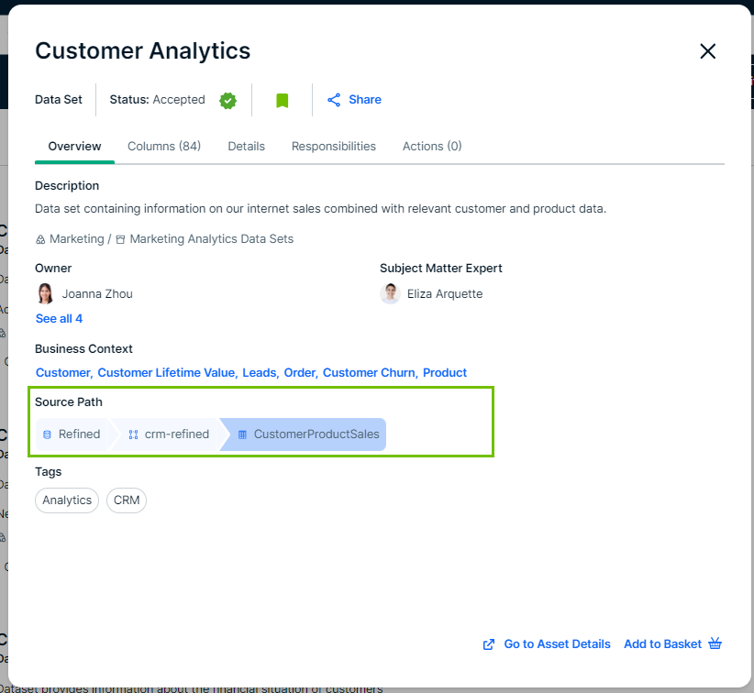754x693 pixels.
Task: Click the CustomerProductSales table breadcrumb
Action: (x=307, y=434)
